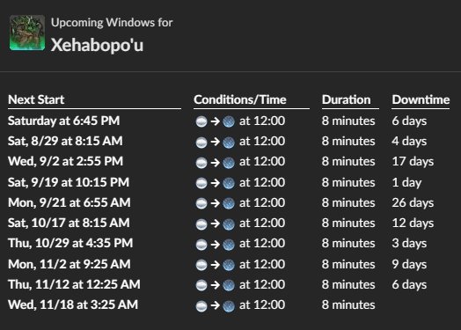
Task: Select 'Saturday at 6:45 PM' start time
Action: (x=64, y=121)
